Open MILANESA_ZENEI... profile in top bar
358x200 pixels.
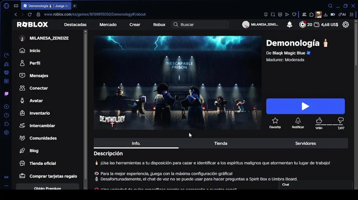point(260,24)
